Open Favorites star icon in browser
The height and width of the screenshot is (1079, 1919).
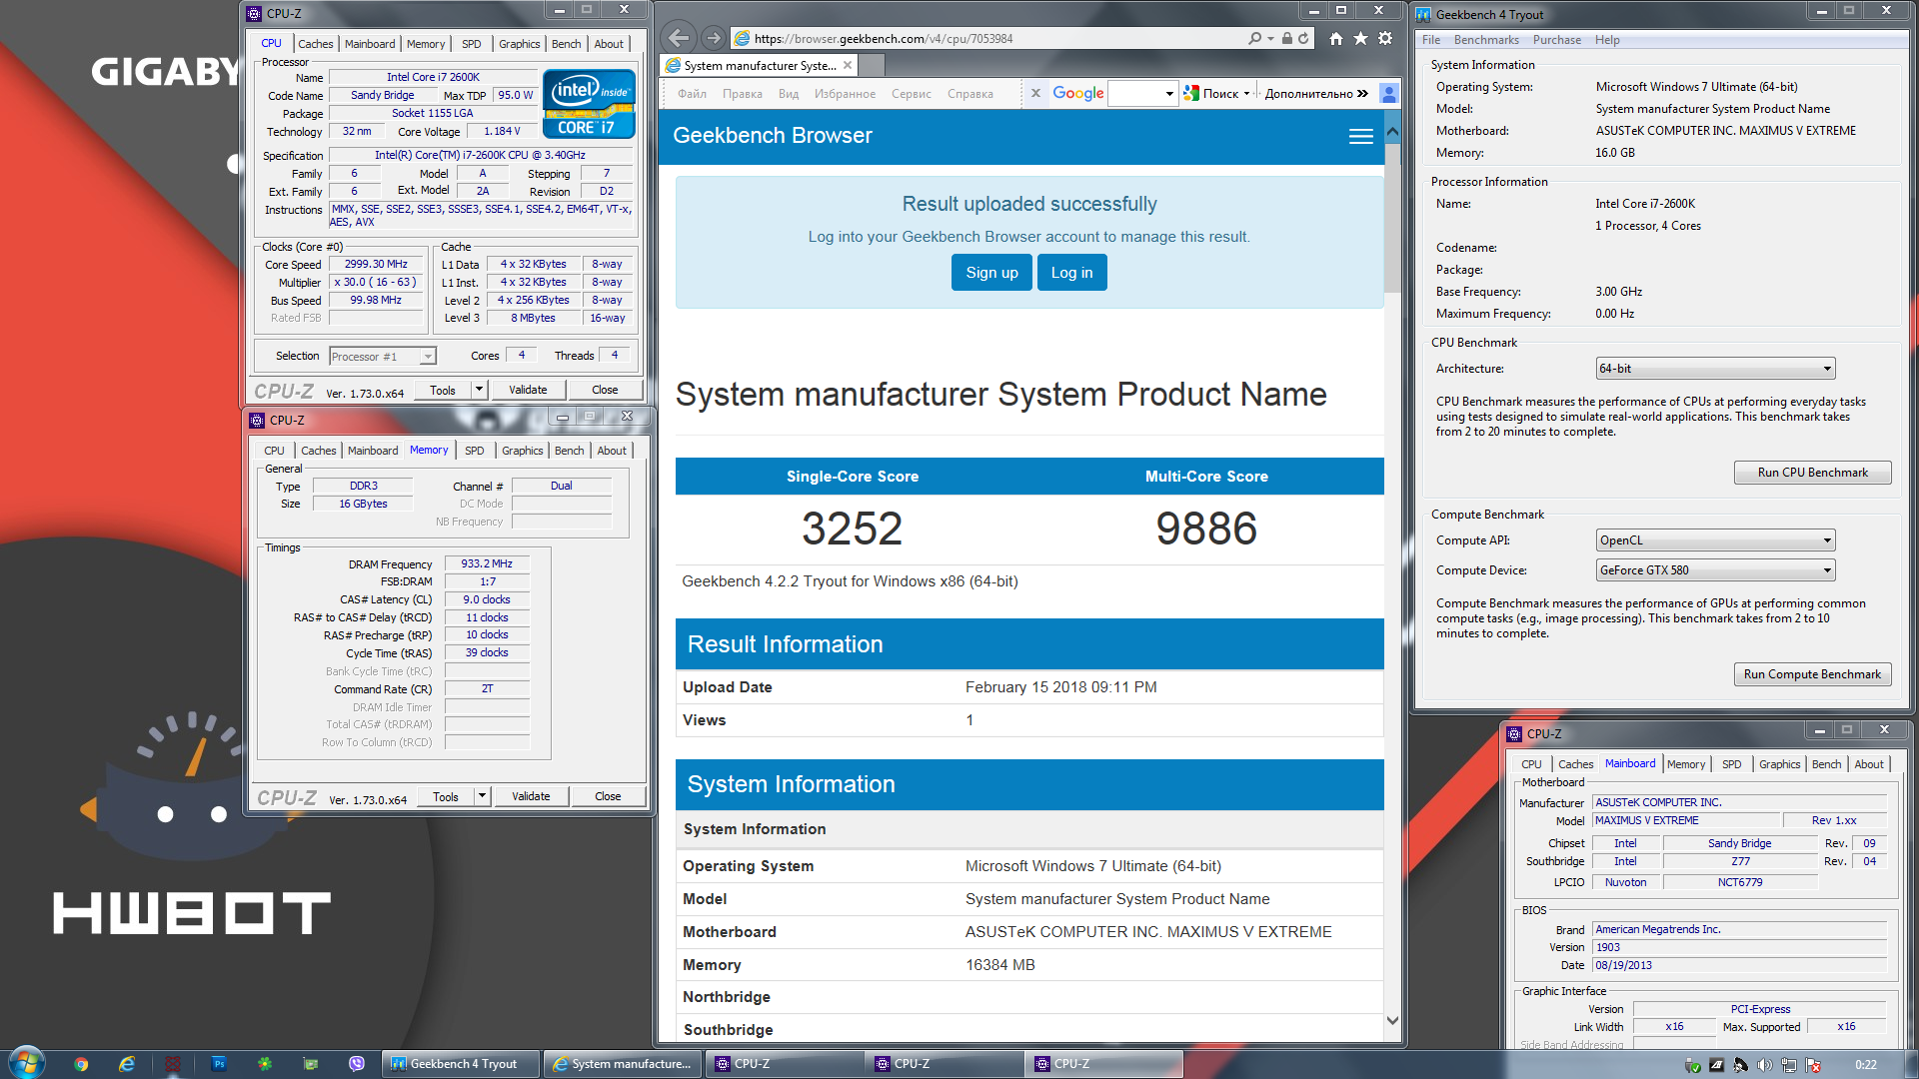click(1360, 38)
